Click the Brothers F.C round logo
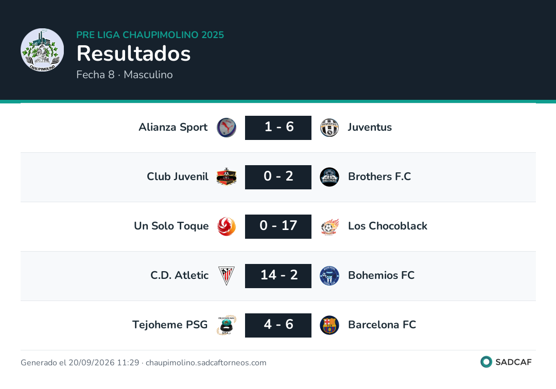Screen dimensions: 556x389 pos(329,177)
